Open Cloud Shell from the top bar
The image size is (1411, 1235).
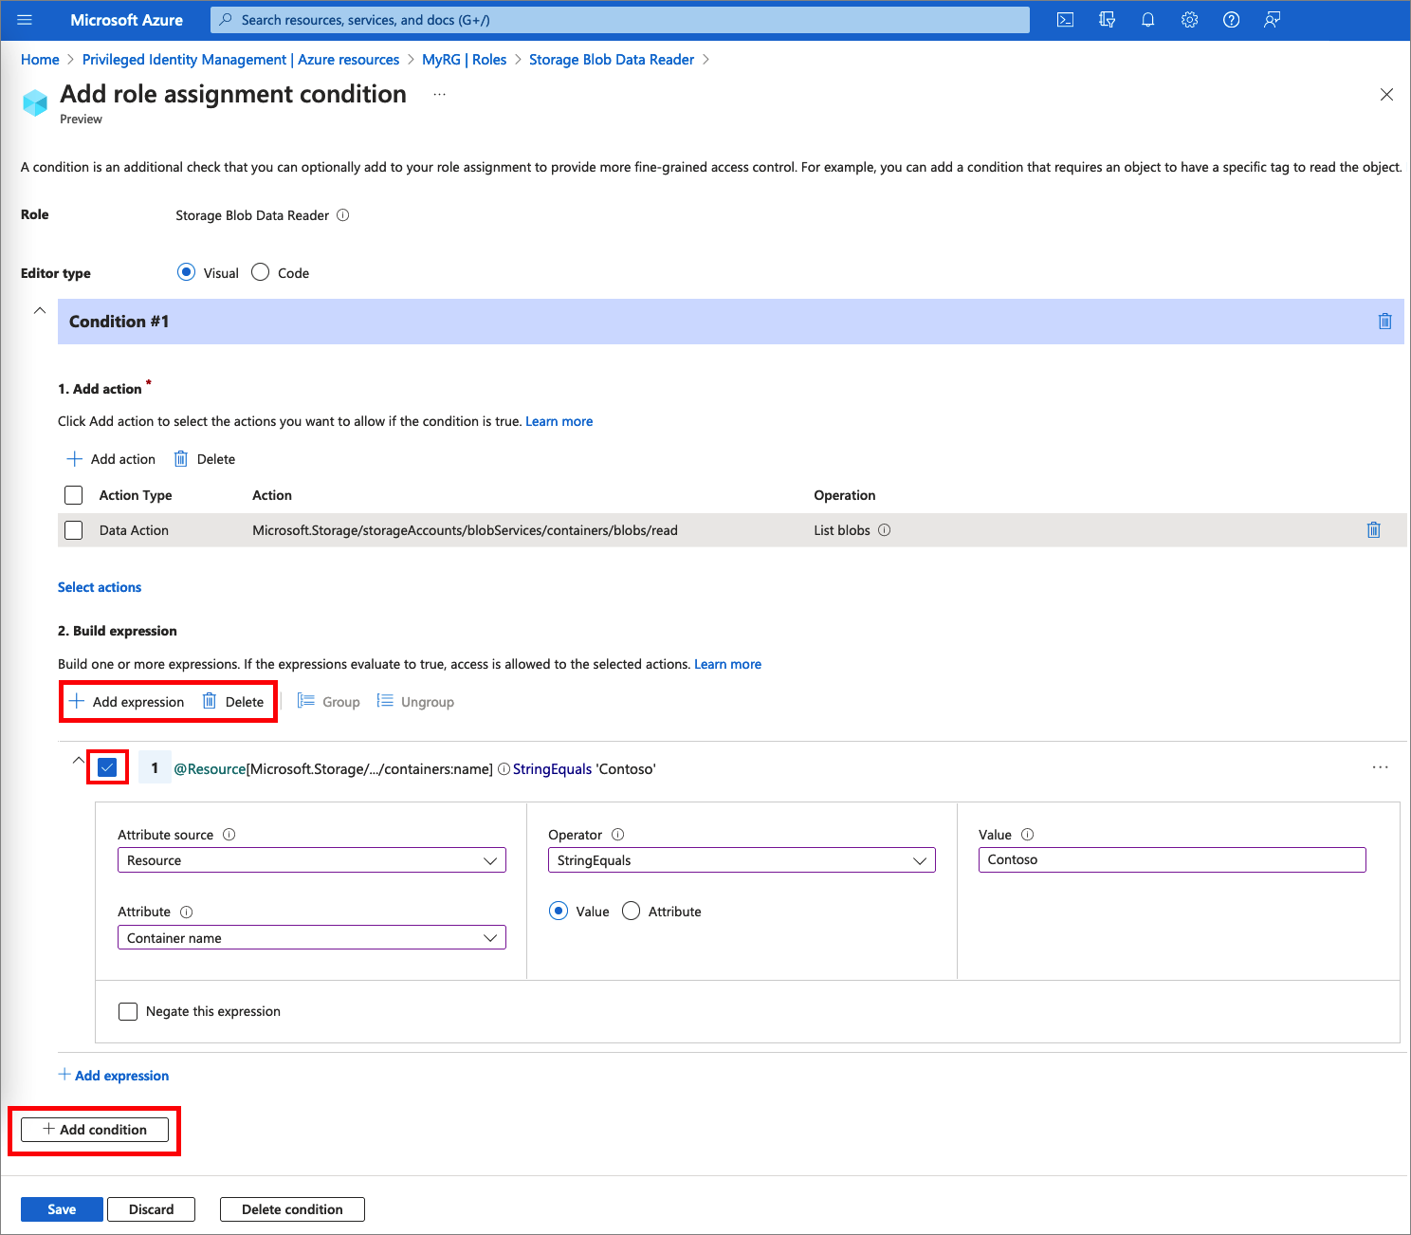(x=1065, y=20)
